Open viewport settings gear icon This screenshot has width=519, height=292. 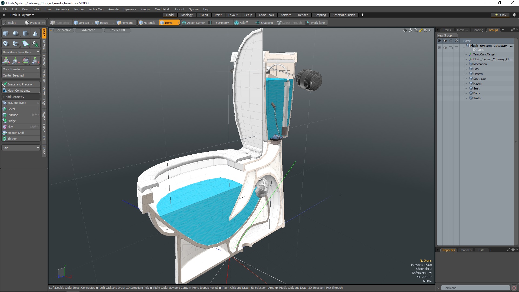click(425, 30)
